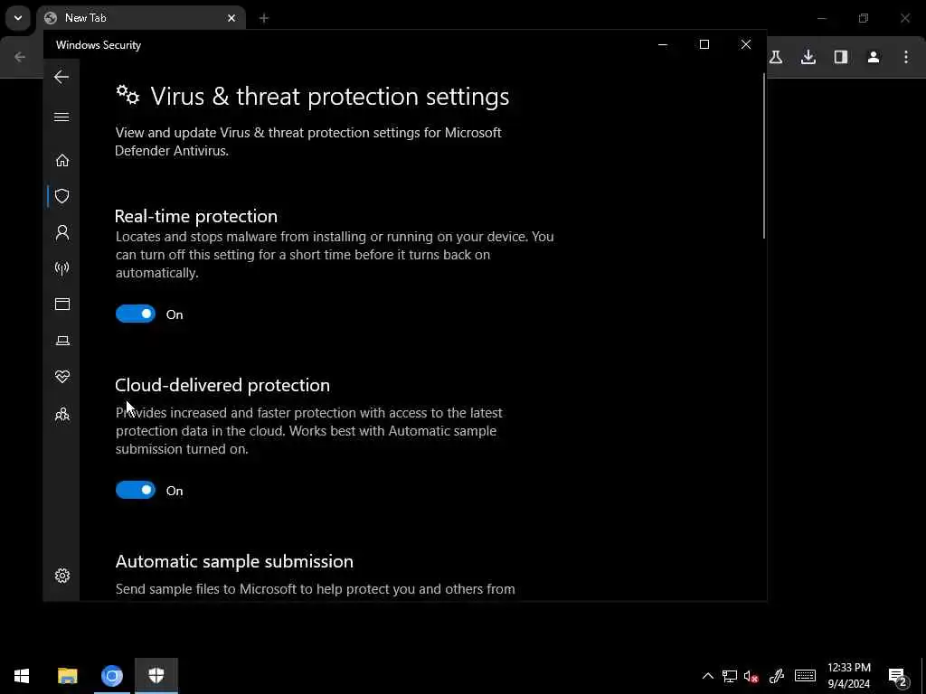
Task: Select Virus & threat protection shield icon
Action: pyautogui.click(x=62, y=196)
